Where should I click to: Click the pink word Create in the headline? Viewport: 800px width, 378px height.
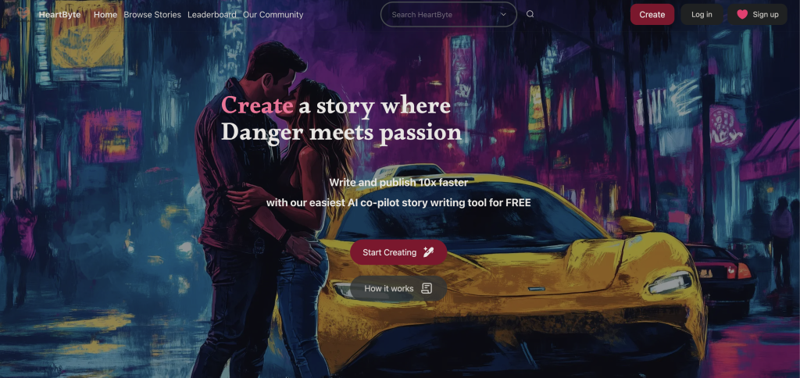(x=258, y=105)
